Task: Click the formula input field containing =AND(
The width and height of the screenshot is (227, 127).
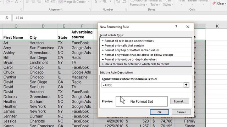Action: (x=143, y=85)
